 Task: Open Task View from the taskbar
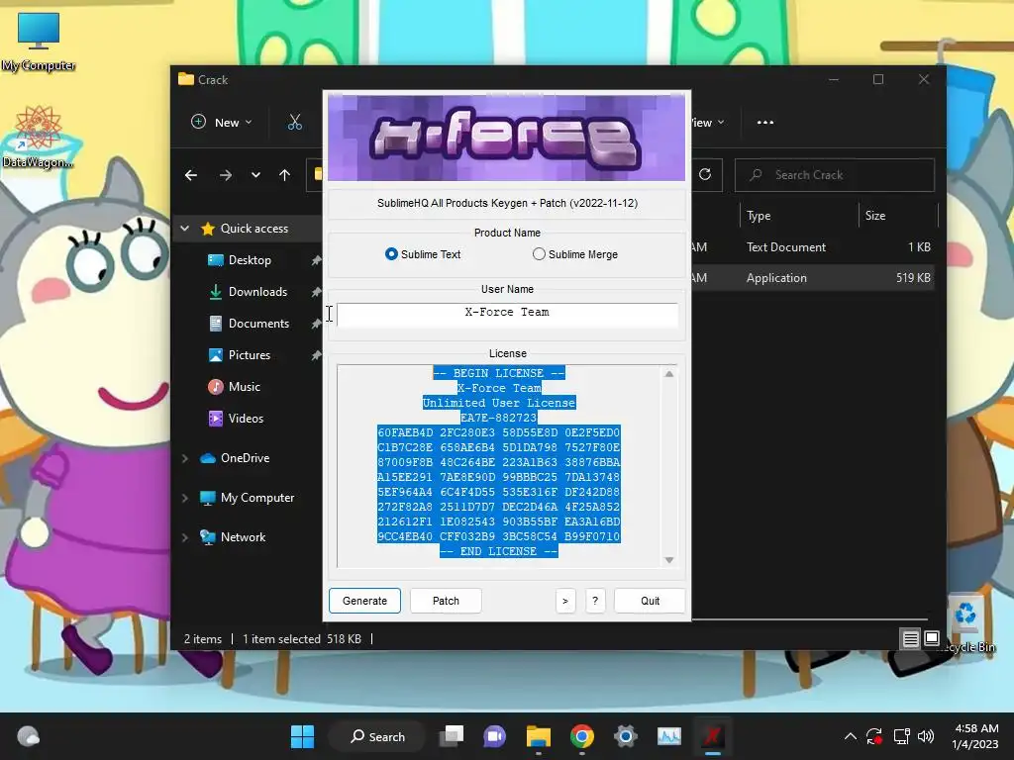pos(452,736)
